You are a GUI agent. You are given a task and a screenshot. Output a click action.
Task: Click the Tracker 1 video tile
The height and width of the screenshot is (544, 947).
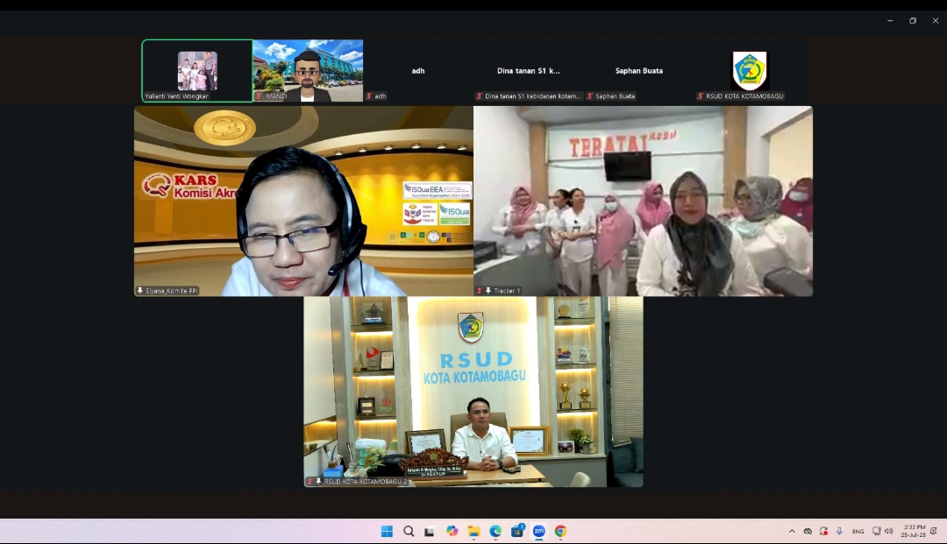[644, 201]
